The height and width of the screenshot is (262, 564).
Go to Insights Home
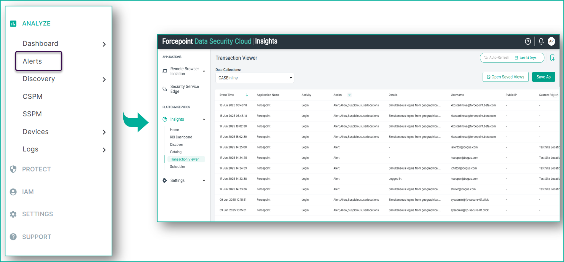pyautogui.click(x=174, y=130)
